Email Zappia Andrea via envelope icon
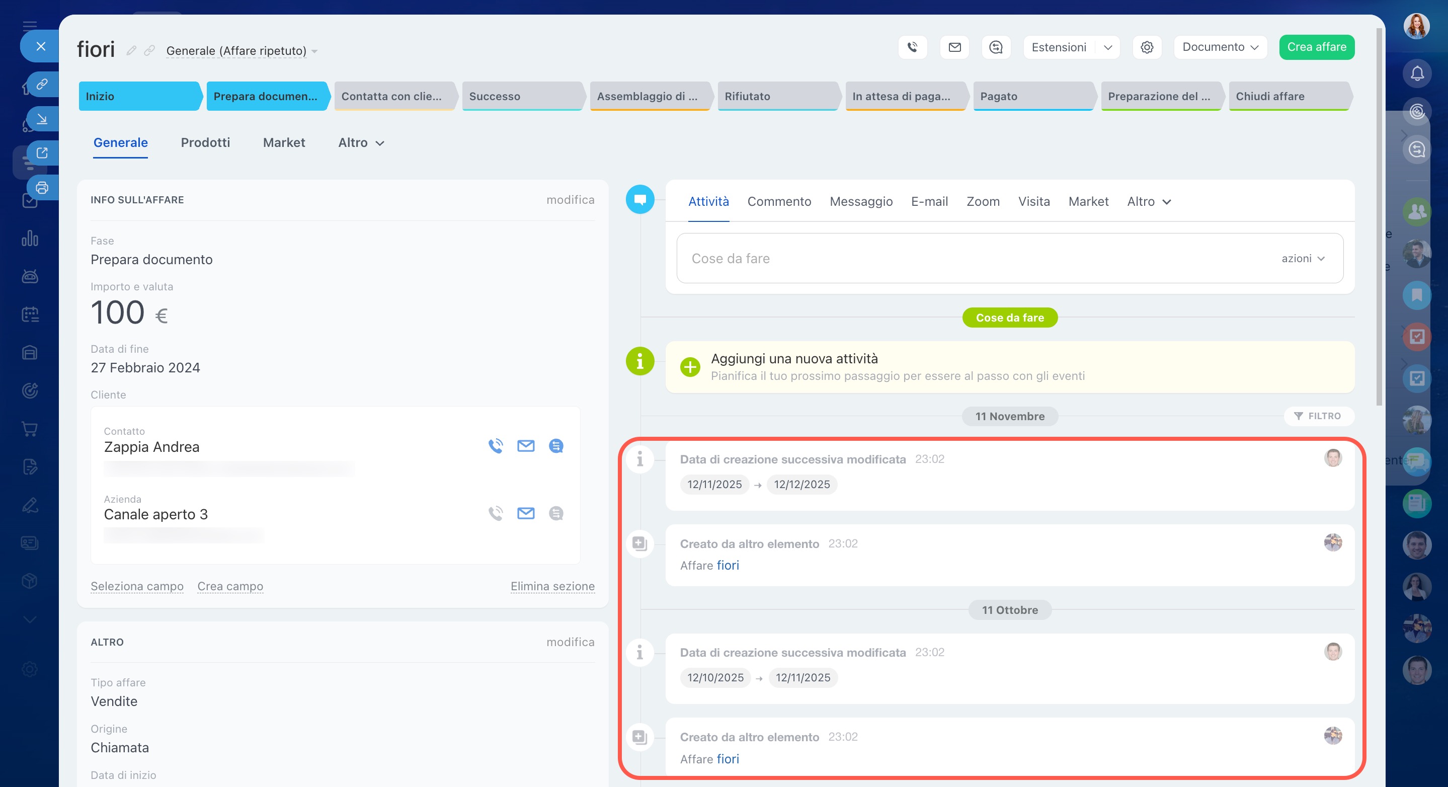Viewport: 1448px width, 787px height. click(x=526, y=446)
